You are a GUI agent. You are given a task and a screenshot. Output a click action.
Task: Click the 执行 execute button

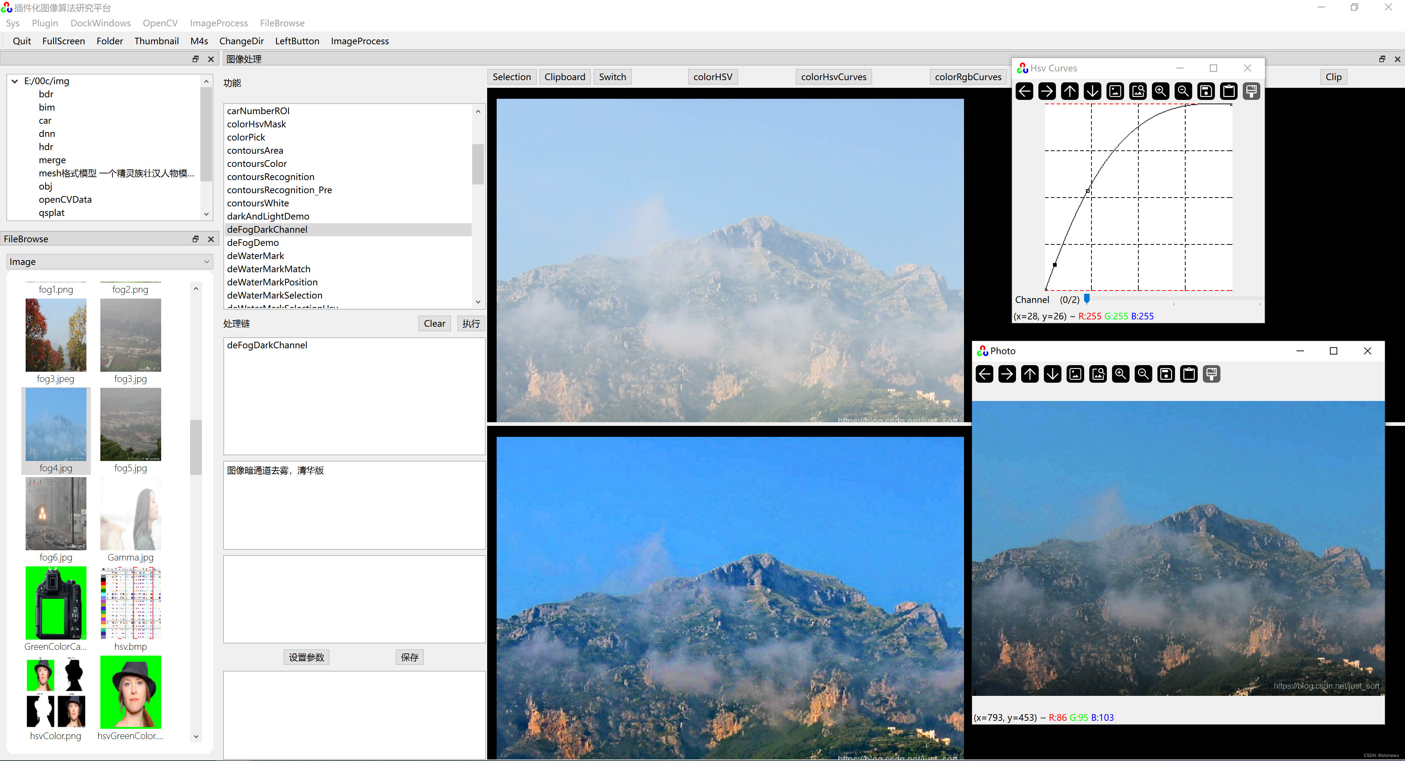coord(471,323)
